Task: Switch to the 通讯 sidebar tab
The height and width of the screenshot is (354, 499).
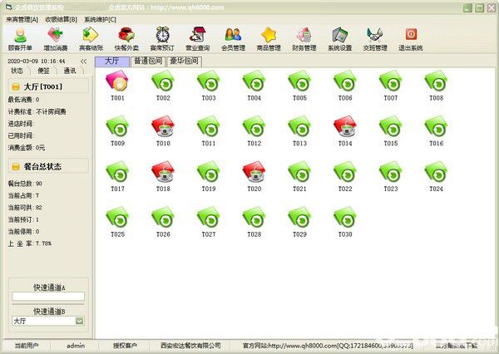Action: 70,71
